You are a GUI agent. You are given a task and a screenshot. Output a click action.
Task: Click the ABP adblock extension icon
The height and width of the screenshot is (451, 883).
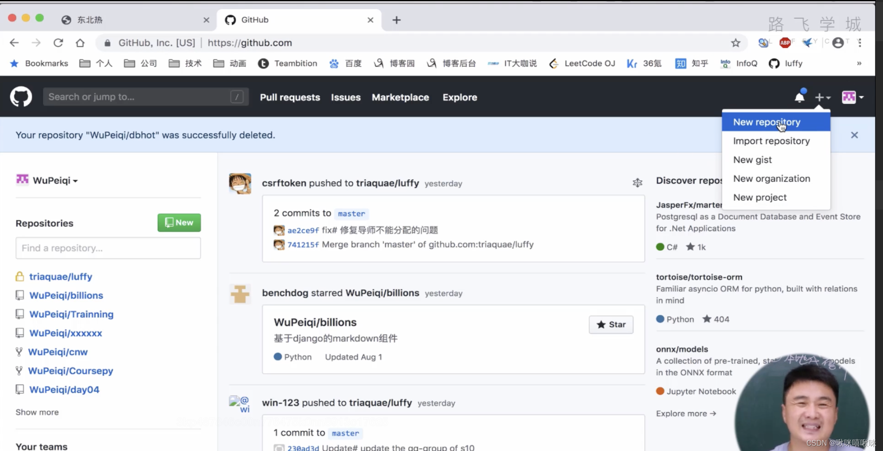(785, 42)
